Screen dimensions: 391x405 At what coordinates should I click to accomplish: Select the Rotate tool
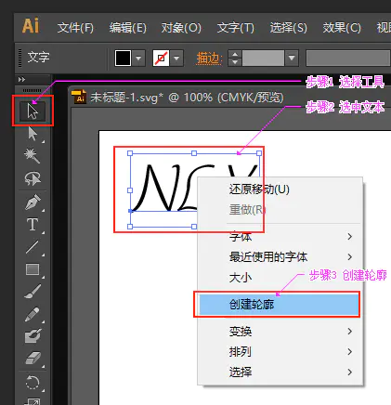tap(33, 383)
